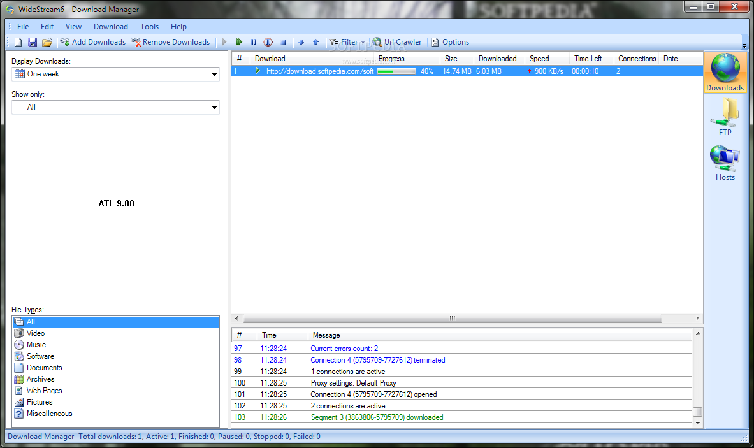Move download up with the blue arrow
Viewport: 754px width, 448px height.
[316, 42]
